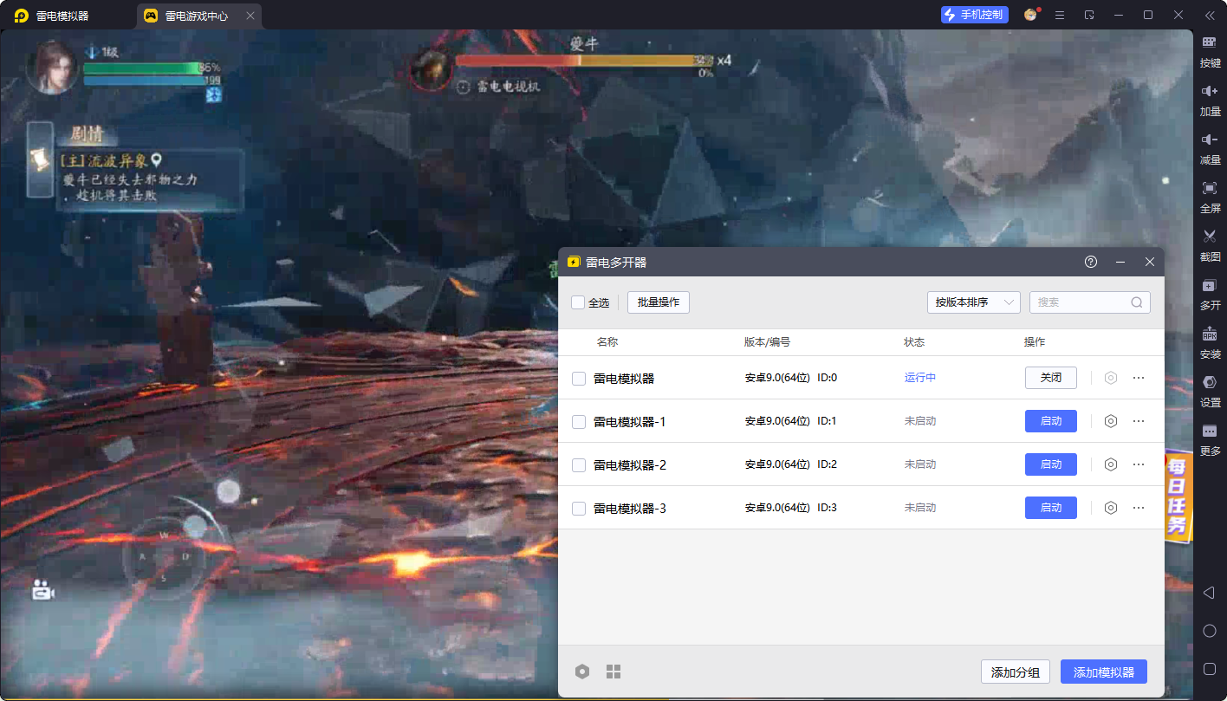Click the 运行中 status of 雷电模拟器
Image resolution: width=1227 pixels, height=701 pixels.
click(x=920, y=378)
